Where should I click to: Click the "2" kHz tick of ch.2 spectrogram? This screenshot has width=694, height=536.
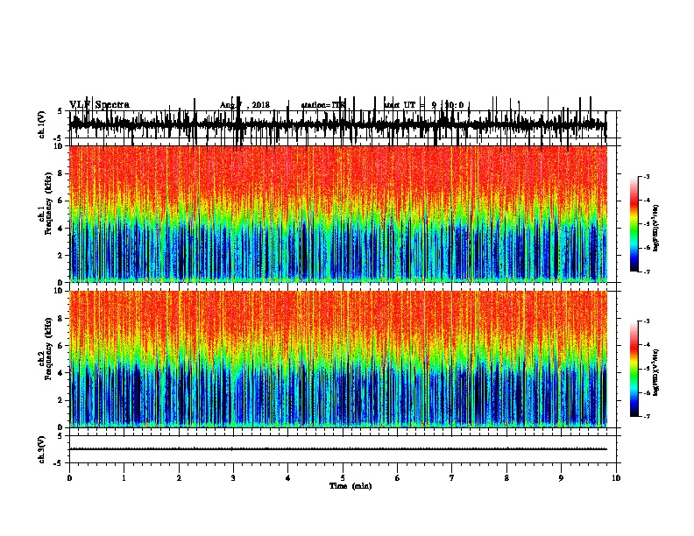[x=60, y=400]
